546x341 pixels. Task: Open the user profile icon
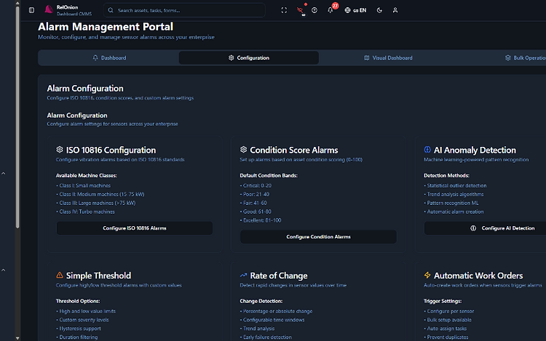[x=395, y=10]
